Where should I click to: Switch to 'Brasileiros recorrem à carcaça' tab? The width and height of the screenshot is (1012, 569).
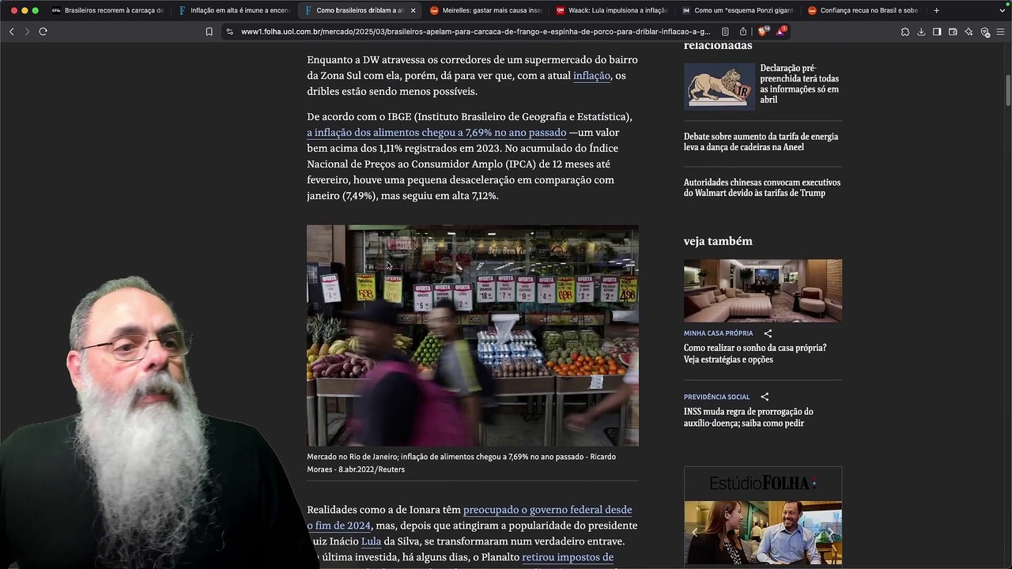point(108,10)
